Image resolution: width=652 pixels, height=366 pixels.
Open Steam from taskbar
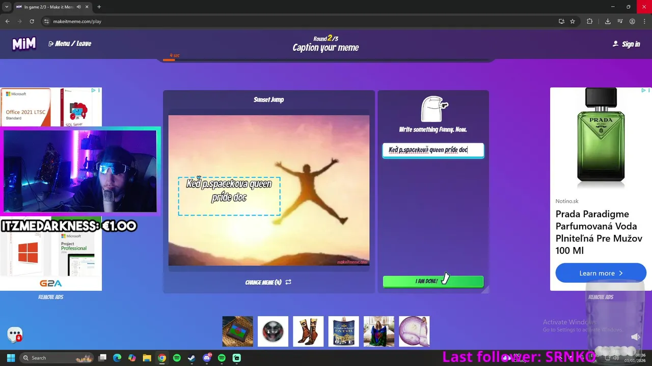click(x=192, y=358)
